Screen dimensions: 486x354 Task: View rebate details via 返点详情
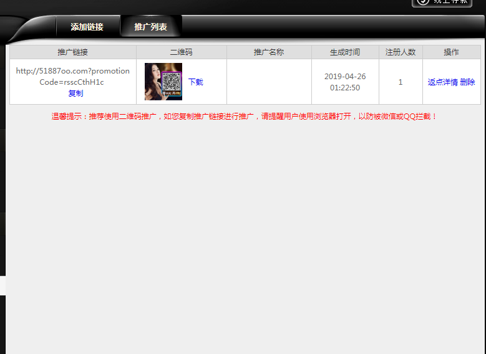pos(442,82)
